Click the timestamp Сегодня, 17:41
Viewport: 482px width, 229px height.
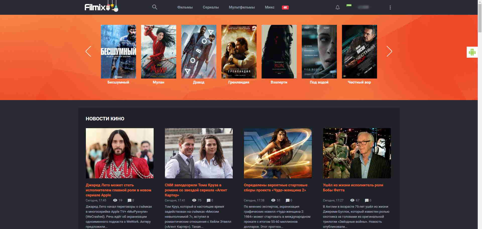pos(175,200)
